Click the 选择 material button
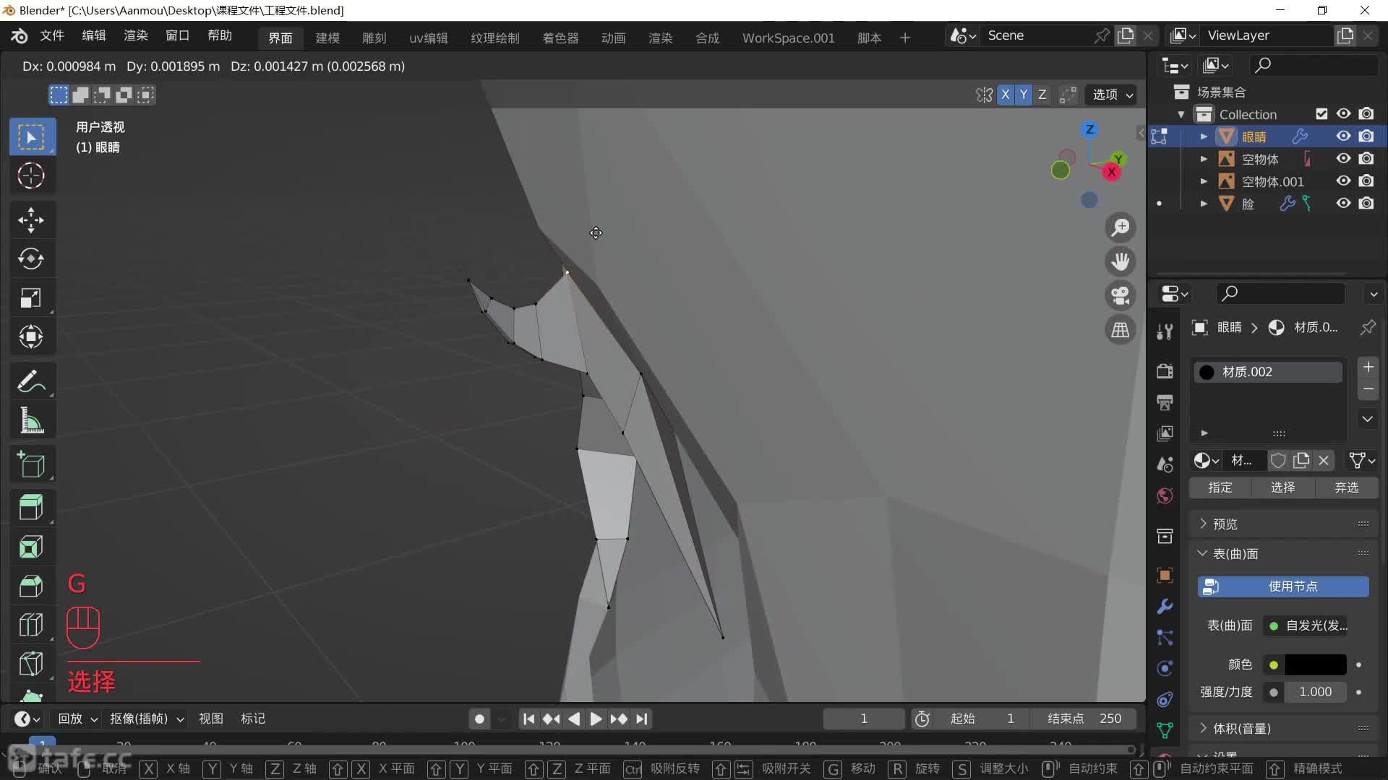1388x780 pixels. click(1283, 487)
